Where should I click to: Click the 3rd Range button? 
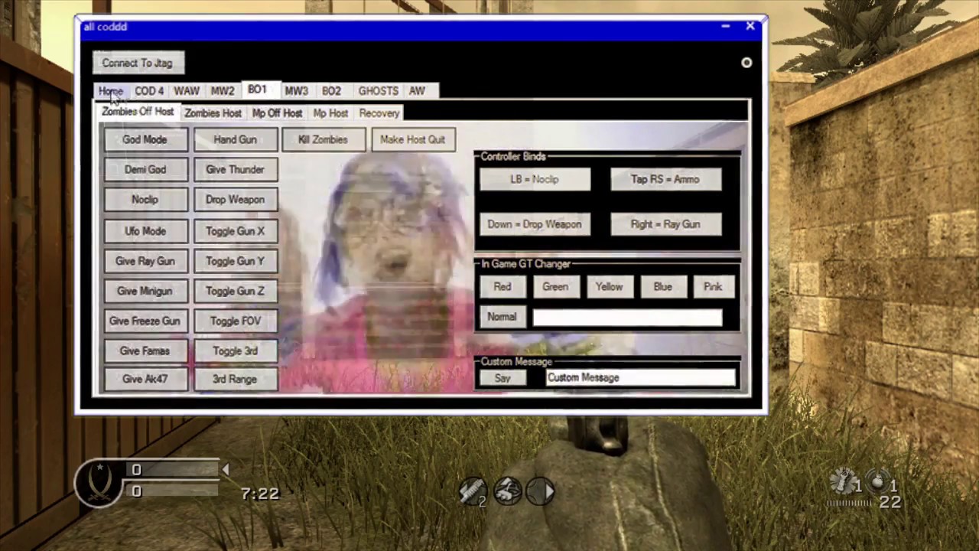coord(236,379)
